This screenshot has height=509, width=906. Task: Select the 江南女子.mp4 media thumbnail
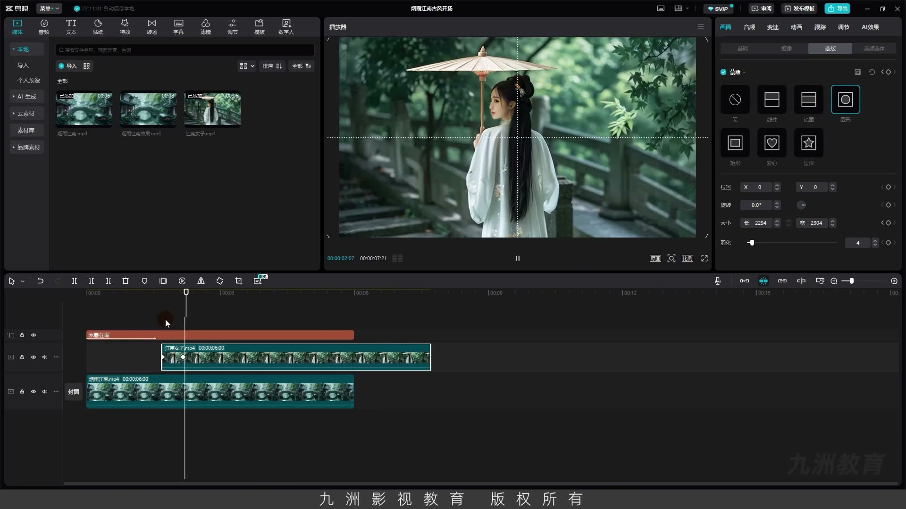[212, 109]
